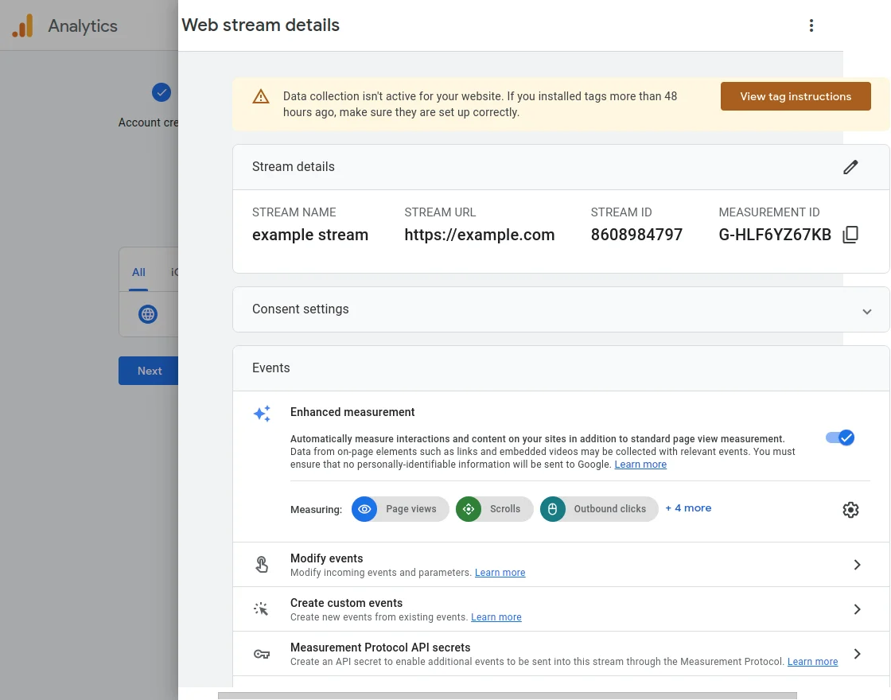This screenshot has width=891, height=700.
Task: Click the Modify events hand icon
Action: (x=262, y=564)
